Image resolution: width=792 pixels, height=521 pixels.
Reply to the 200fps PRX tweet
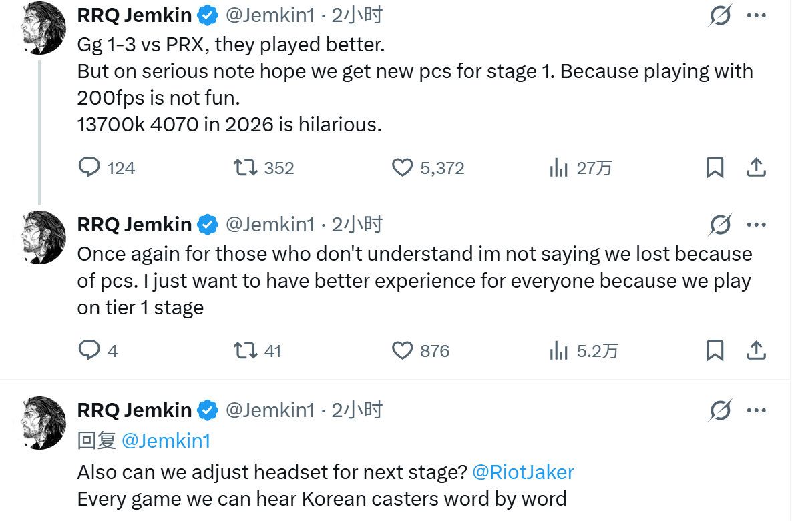89,167
